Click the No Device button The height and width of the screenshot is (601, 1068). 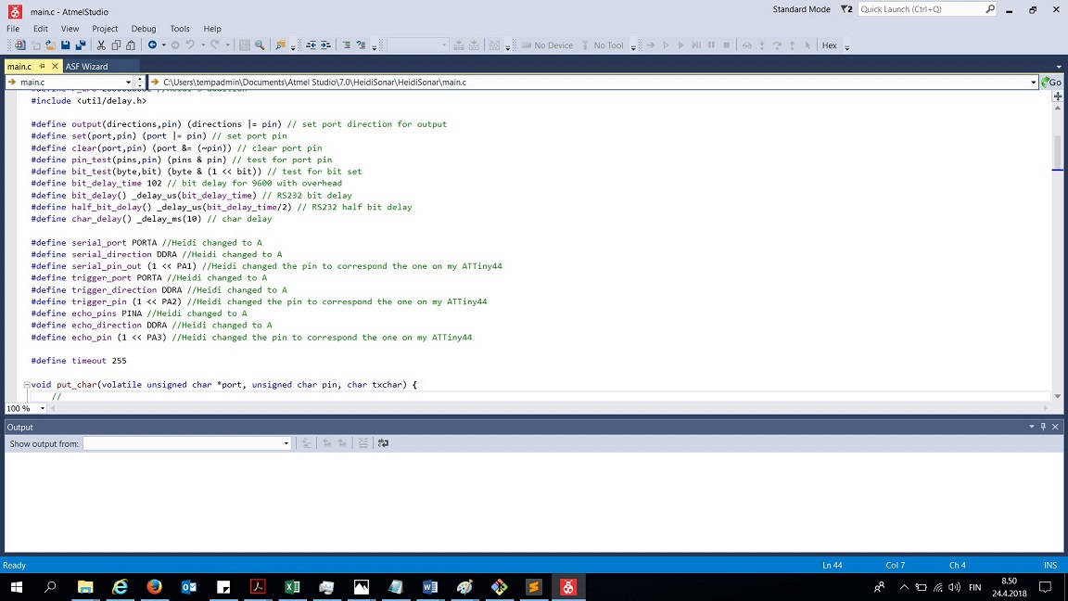(x=548, y=45)
